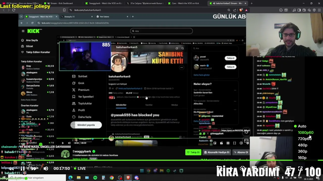323x181 pixels.
Task: Click Abone Ol button
Action: [x=241, y=152]
